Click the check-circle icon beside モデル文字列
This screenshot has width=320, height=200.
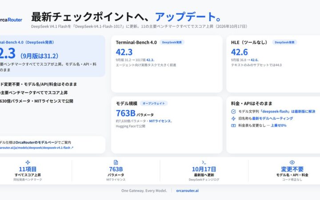coord(233,112)
